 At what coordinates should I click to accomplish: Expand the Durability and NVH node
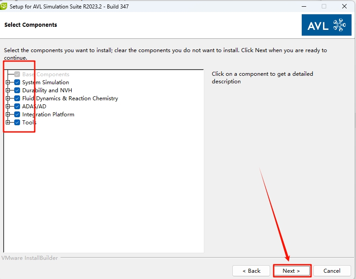click(x=8, y=90)
